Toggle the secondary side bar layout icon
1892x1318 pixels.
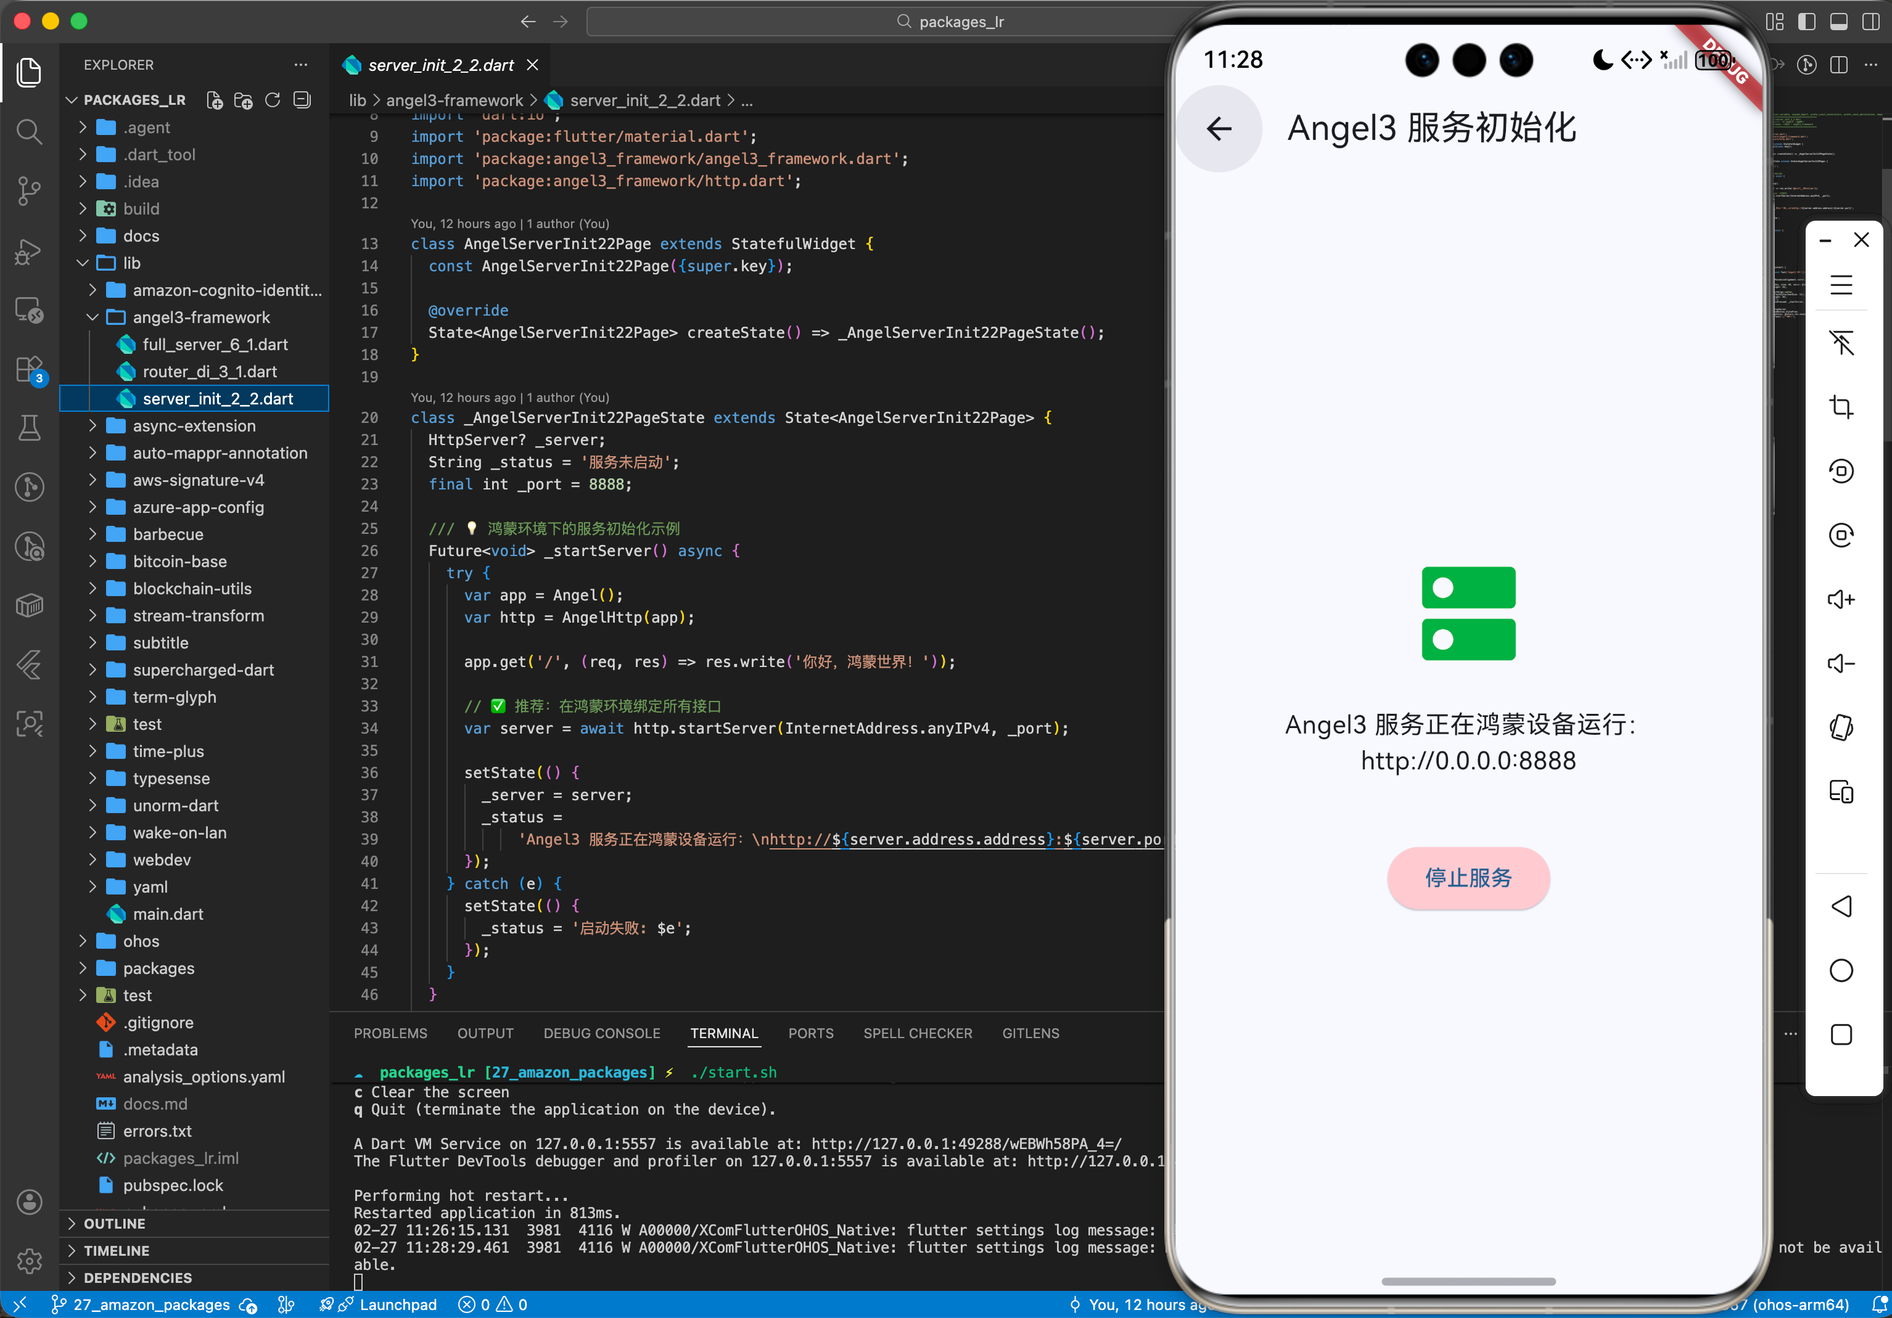pyautogui.click(x=1870, y=22)
